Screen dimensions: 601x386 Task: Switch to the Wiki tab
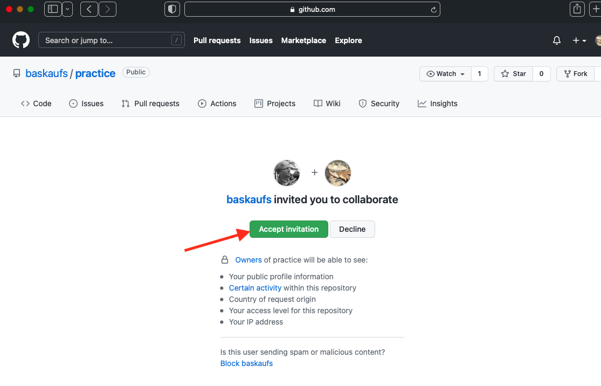click(x=327, y=104)
